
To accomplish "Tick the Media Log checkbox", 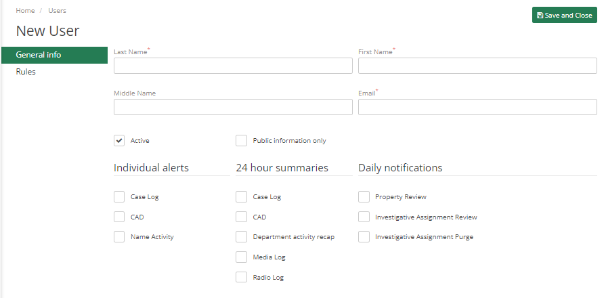I will (241, 257).
